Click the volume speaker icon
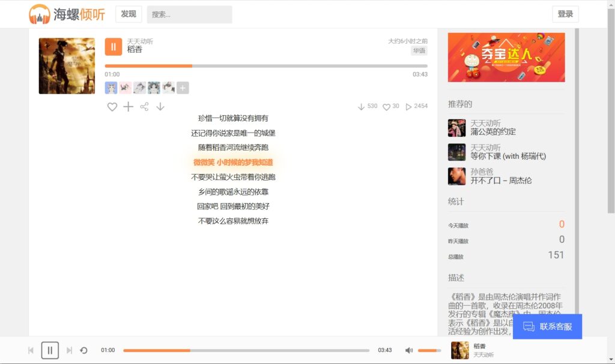The height and width of the screenshot is (364, 615). pyautogui.click(x=410, y=350)
